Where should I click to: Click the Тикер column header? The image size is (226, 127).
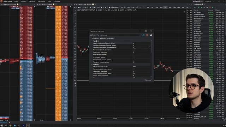[x=196, y=10]
